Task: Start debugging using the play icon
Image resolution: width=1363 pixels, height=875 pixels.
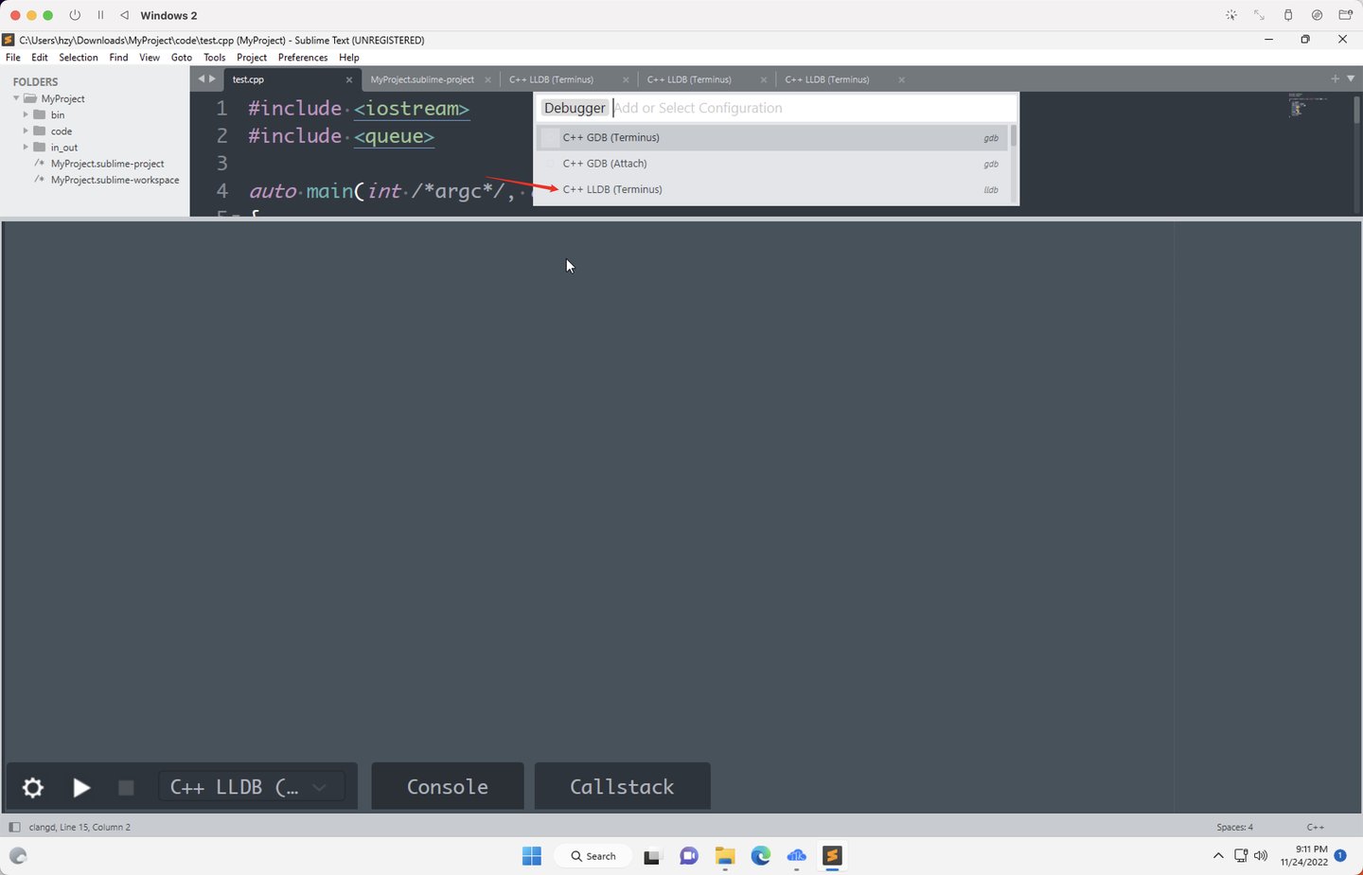Action: [81, 786]
